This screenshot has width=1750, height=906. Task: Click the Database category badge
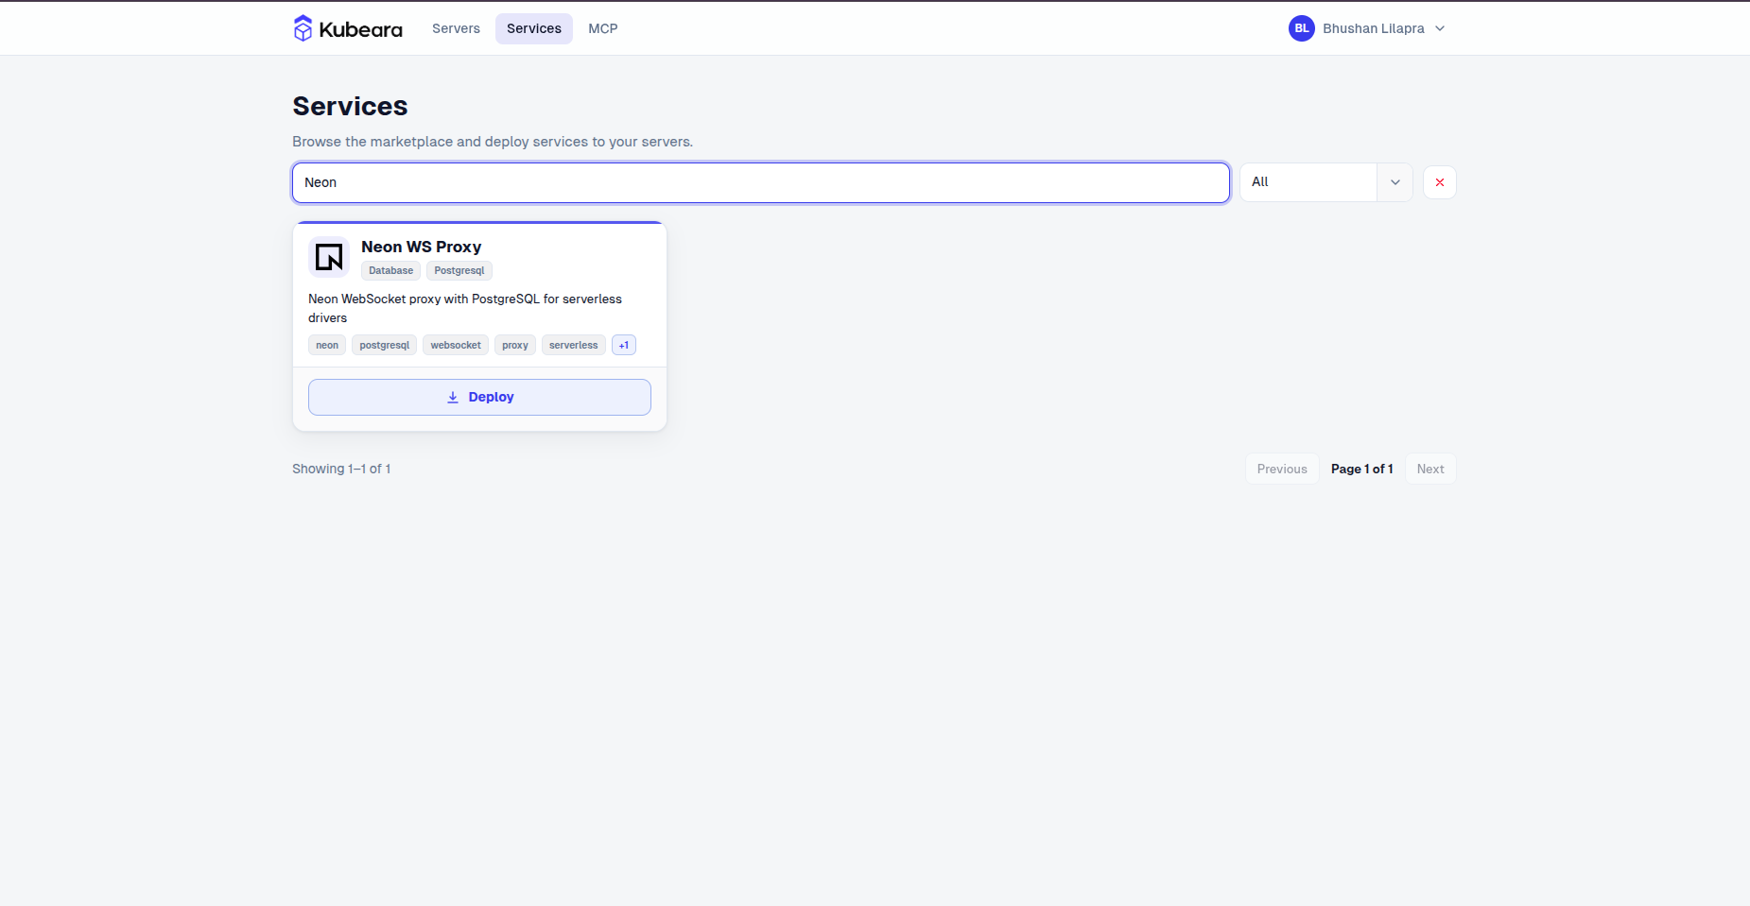[x=390, y=270]
